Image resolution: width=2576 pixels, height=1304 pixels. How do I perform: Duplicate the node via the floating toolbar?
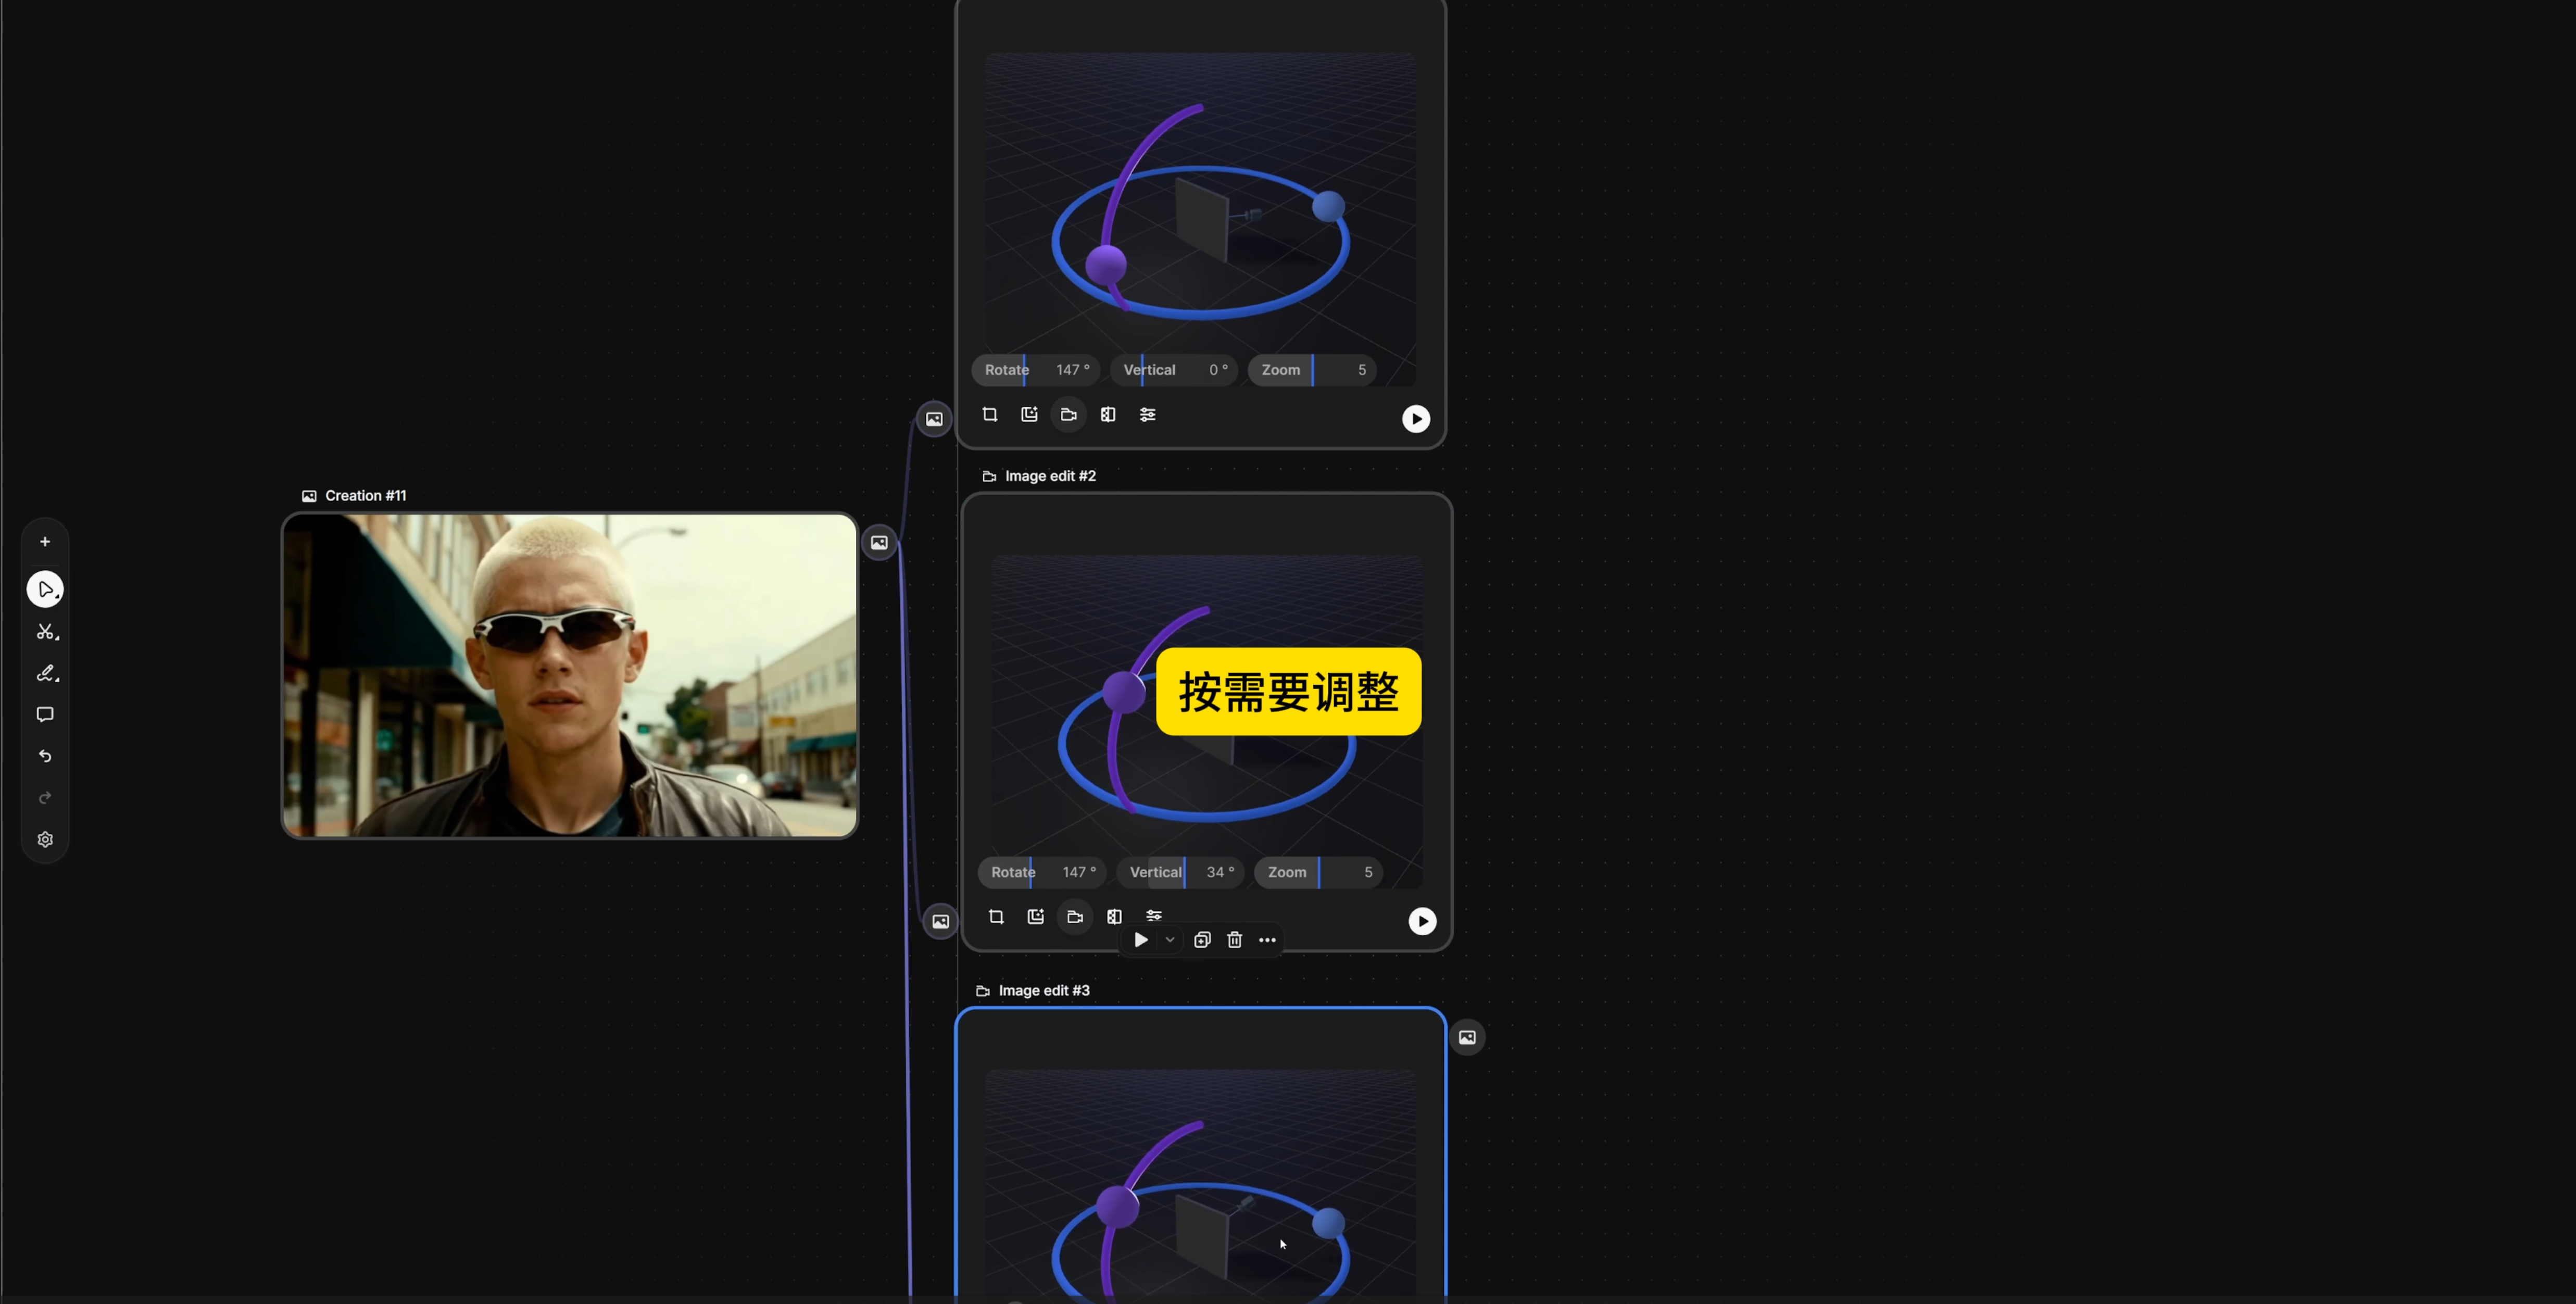click(1203, 940)
